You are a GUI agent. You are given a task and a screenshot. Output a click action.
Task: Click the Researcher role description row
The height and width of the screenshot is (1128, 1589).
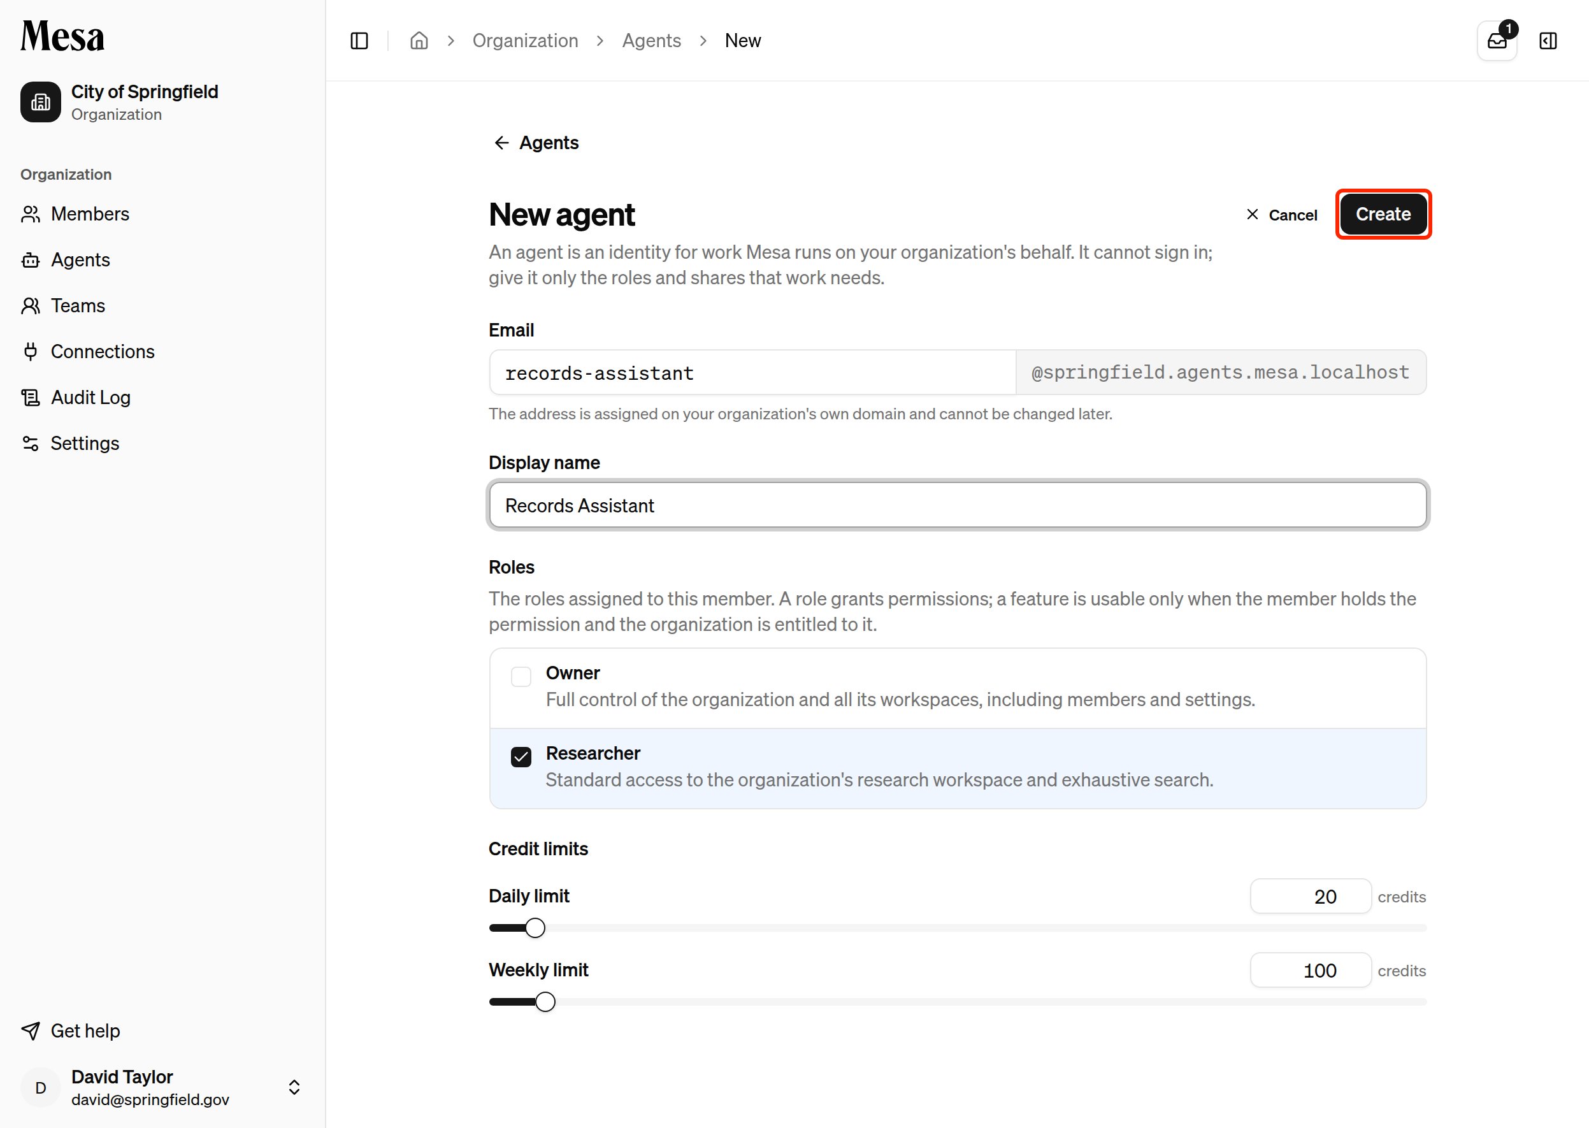(x=958, y=768)
